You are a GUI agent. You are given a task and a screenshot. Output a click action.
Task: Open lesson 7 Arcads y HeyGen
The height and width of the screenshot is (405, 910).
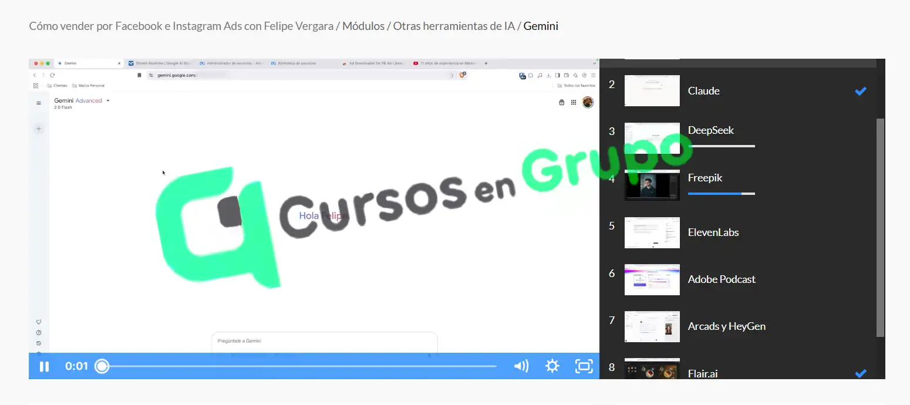pos(726,326)
